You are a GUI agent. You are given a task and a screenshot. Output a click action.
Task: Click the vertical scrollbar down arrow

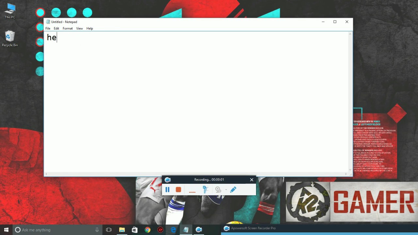[x=350, y=170]
